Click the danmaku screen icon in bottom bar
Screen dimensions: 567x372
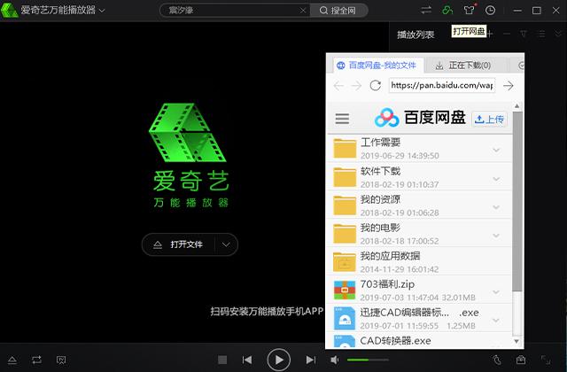tap(61, 360)
